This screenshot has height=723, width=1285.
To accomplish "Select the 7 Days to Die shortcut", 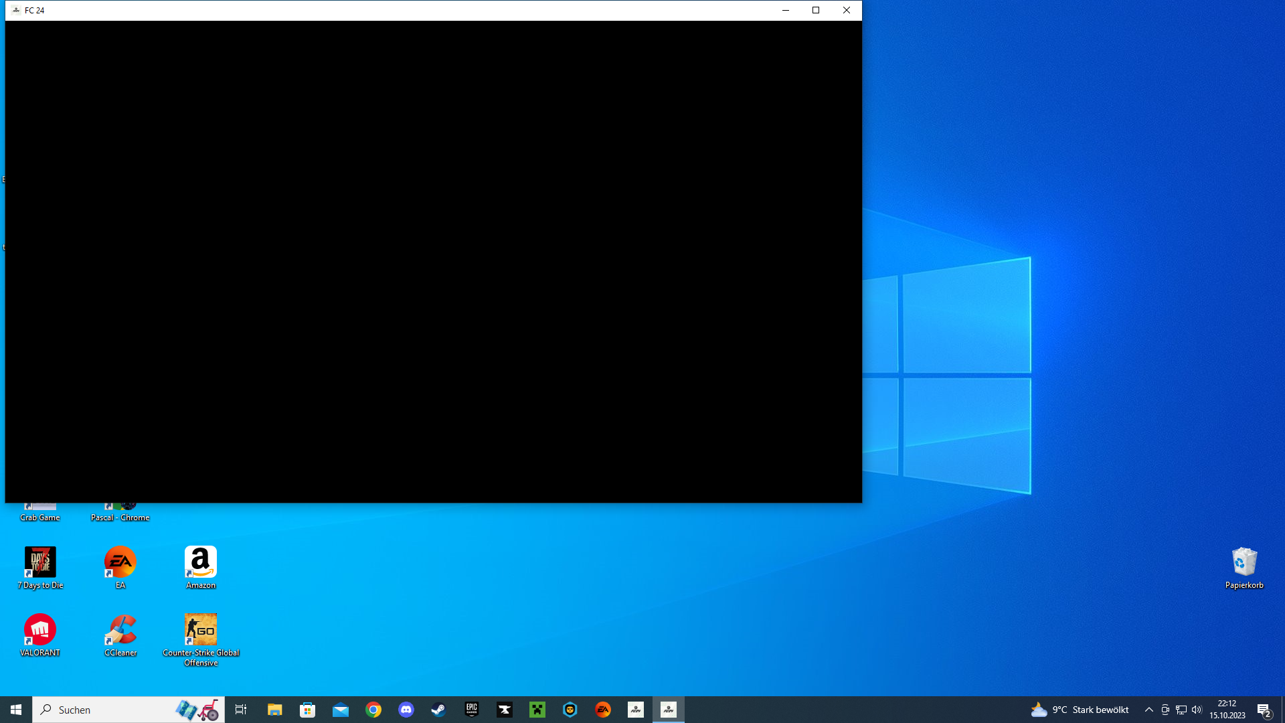I will [40, 567].
